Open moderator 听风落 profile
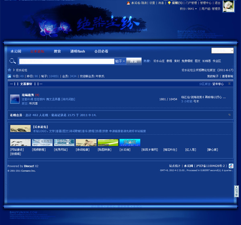241x225 pixels. tap(33, 103)
